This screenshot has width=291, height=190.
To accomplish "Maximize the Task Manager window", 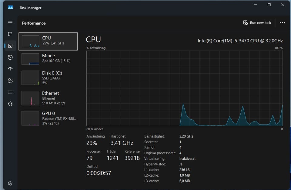I will 269,5.
